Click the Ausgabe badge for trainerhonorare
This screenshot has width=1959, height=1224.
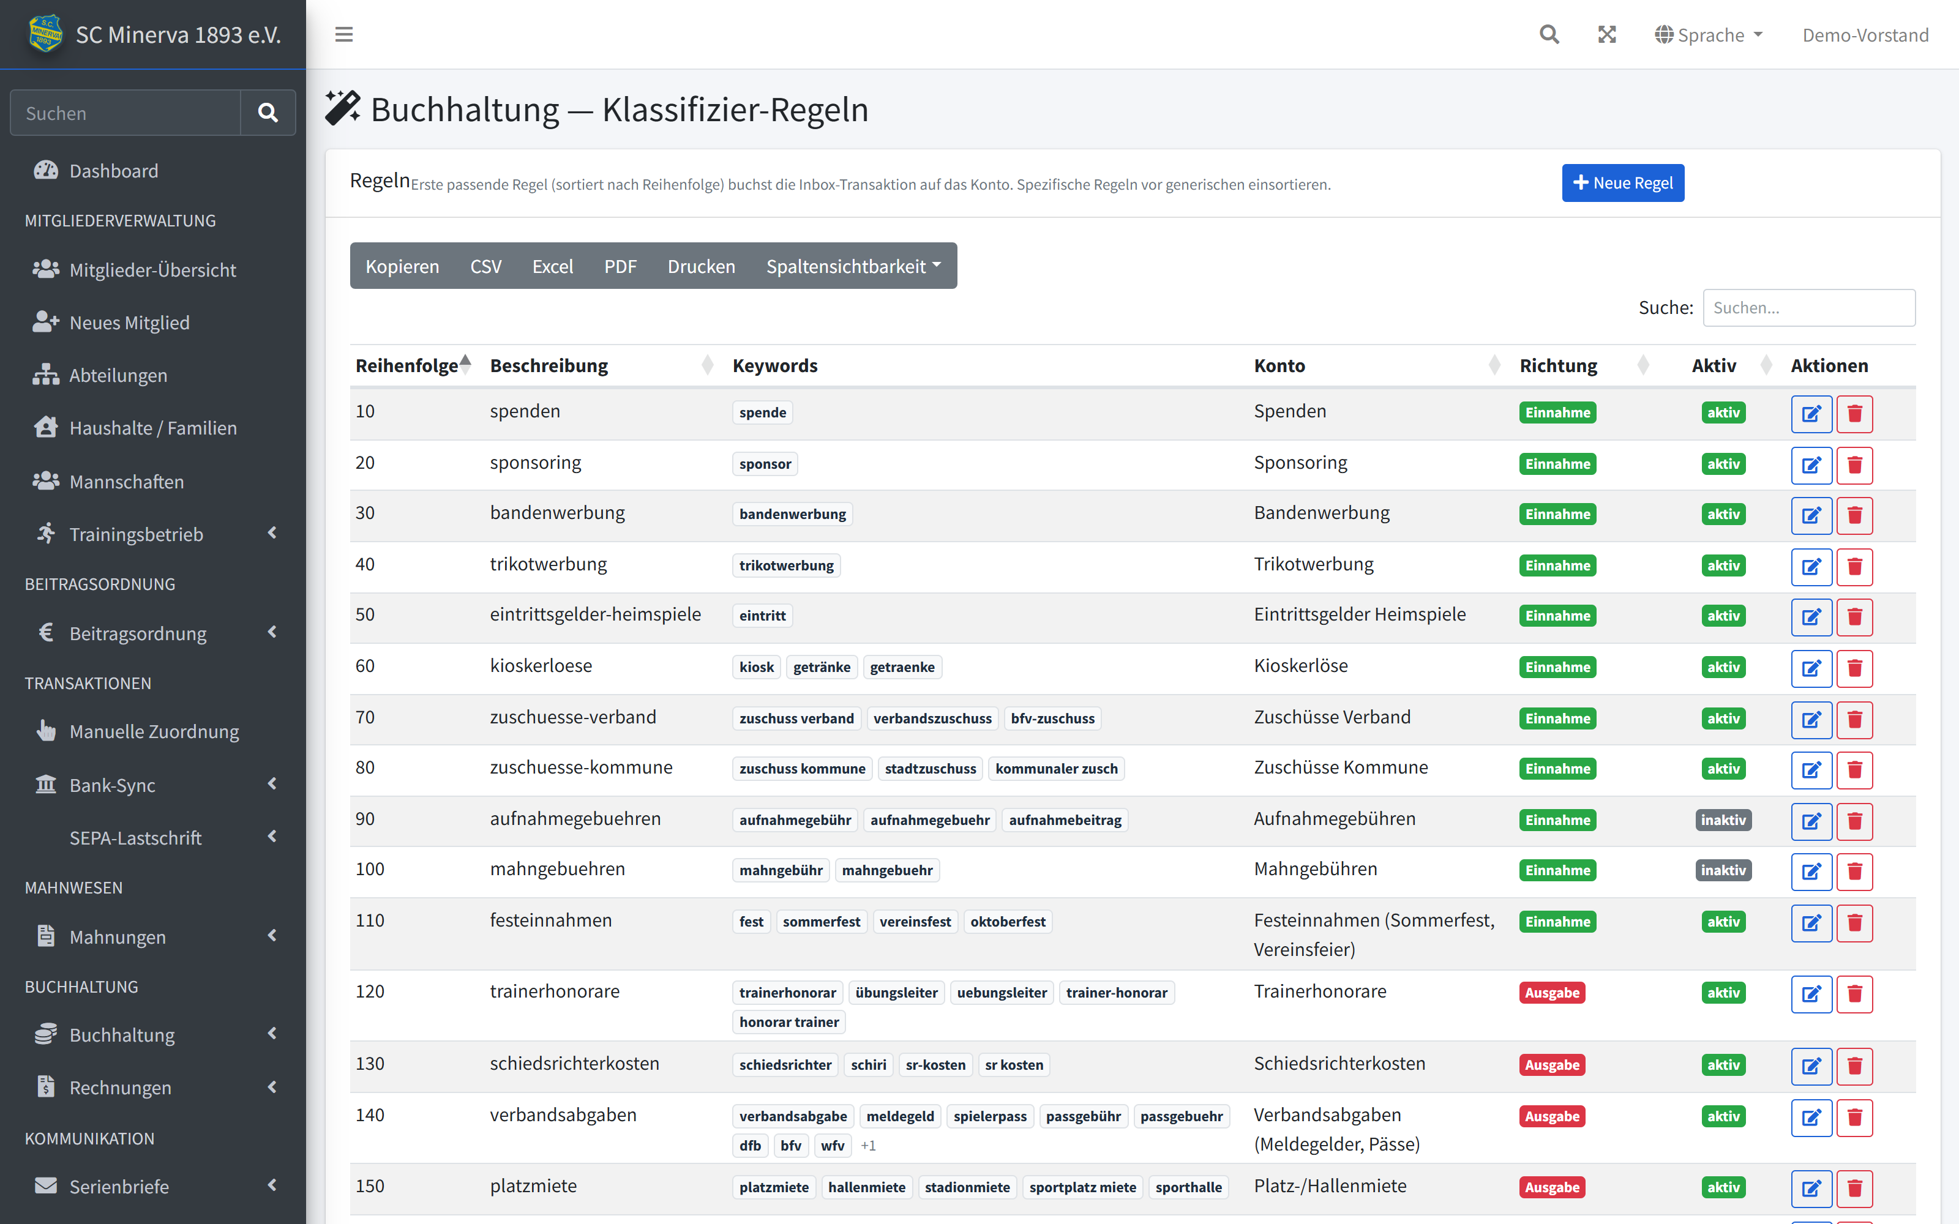tap(1552, 993)
